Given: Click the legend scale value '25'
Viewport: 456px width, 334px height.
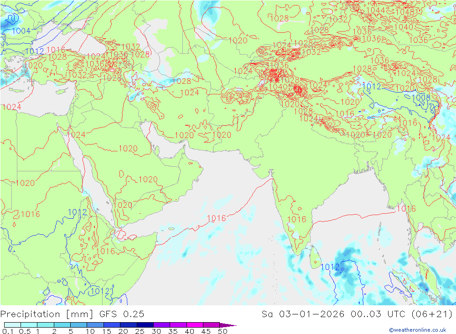Looking at the screenshot, I should (140, 331).
